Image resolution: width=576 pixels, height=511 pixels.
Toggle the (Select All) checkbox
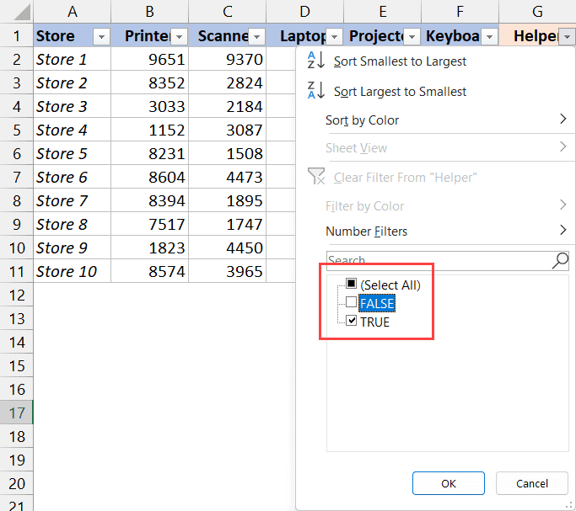(352, 285)
